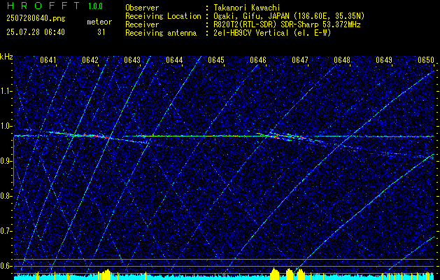The image size is (440, 280).
Task: Click the name Takanori Kawachi
Action: 247,8
